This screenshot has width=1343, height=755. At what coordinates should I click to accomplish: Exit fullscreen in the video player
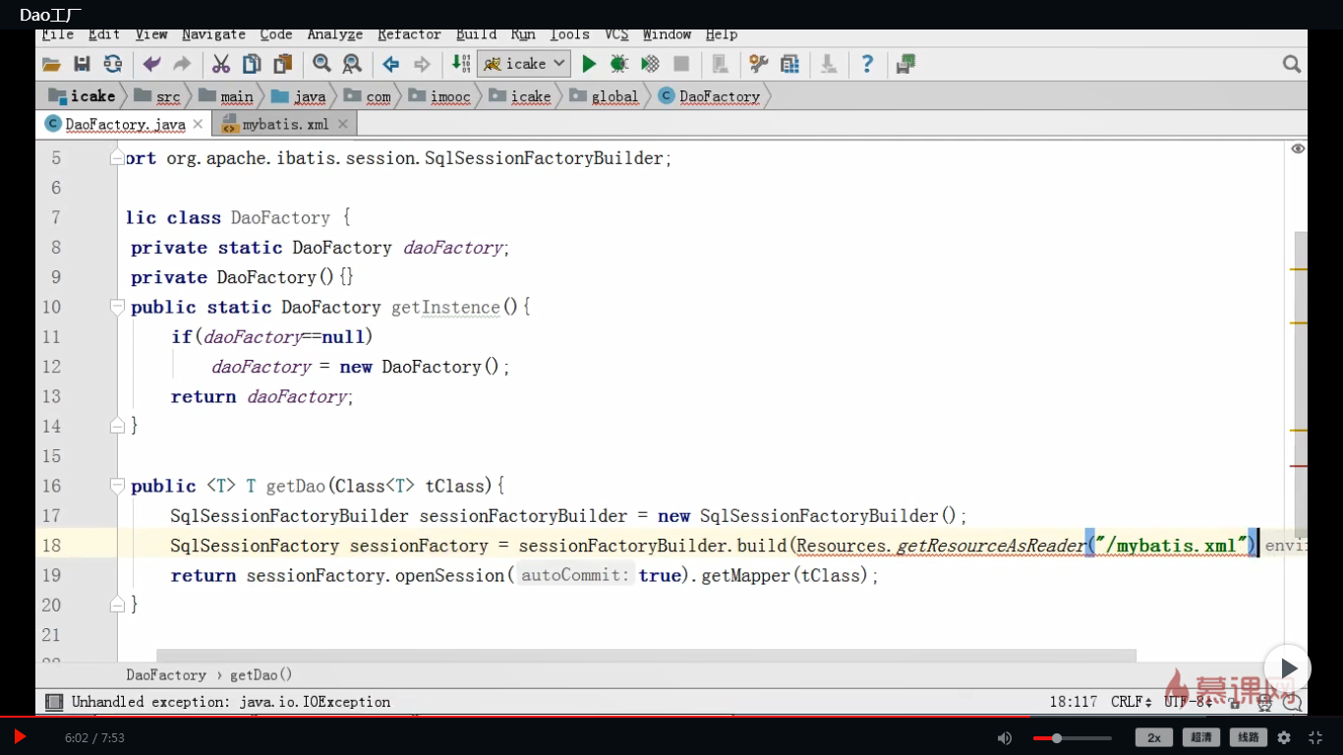click(x=1315, y=737)
